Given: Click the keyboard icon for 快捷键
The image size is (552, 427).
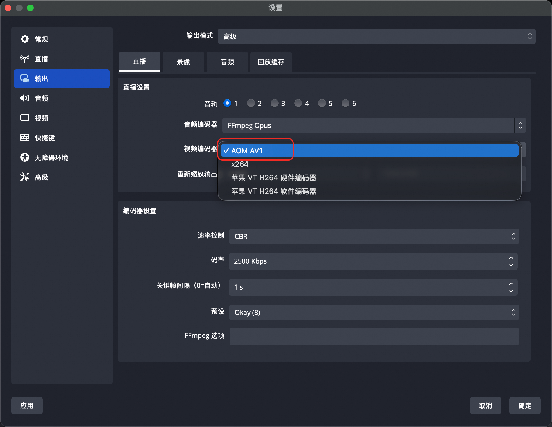Looking at the screenshot, I should 25,138.
